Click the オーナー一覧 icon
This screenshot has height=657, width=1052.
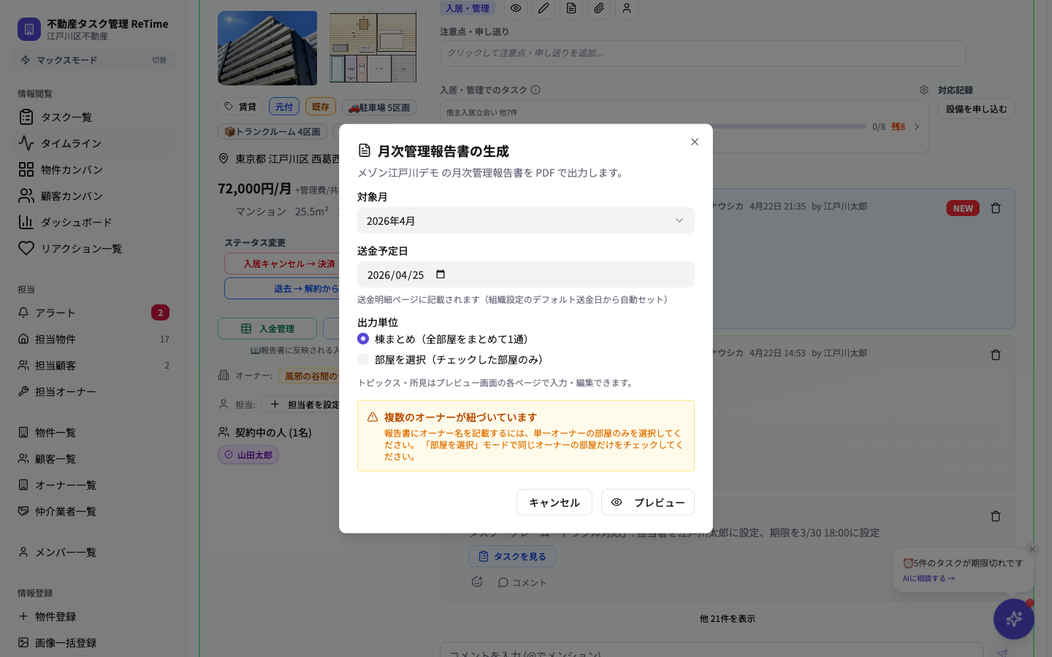(23, 485)
